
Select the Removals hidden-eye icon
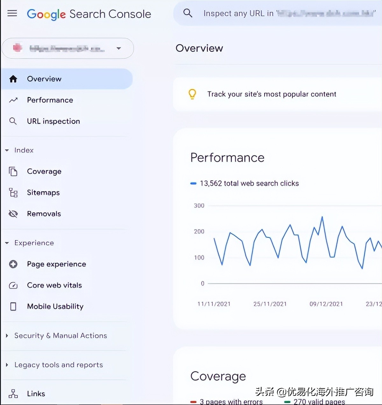[x=13, y=214]
